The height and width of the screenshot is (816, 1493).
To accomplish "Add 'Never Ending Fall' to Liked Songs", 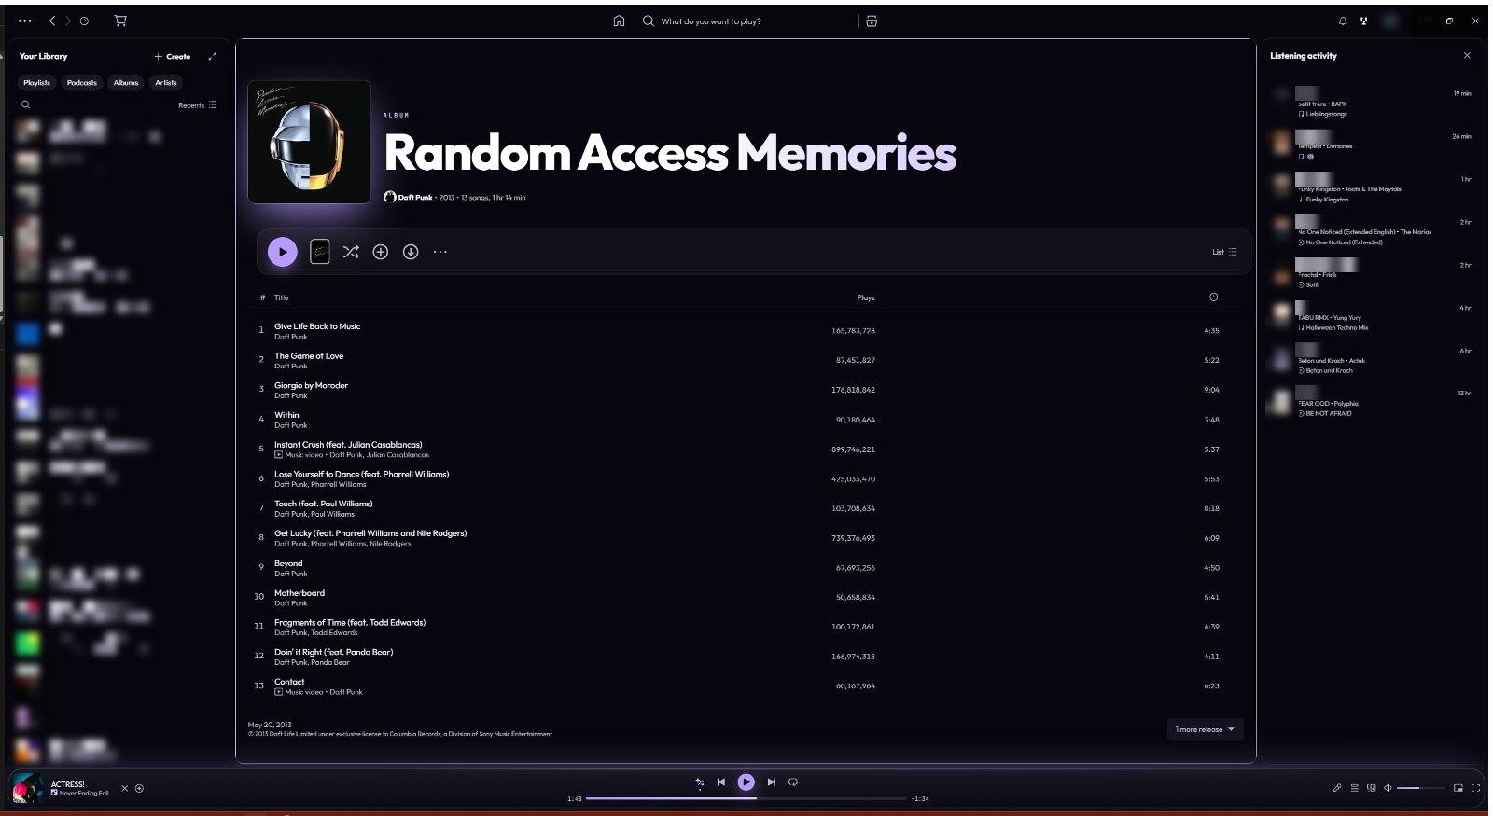I will (x=139, y=788).
